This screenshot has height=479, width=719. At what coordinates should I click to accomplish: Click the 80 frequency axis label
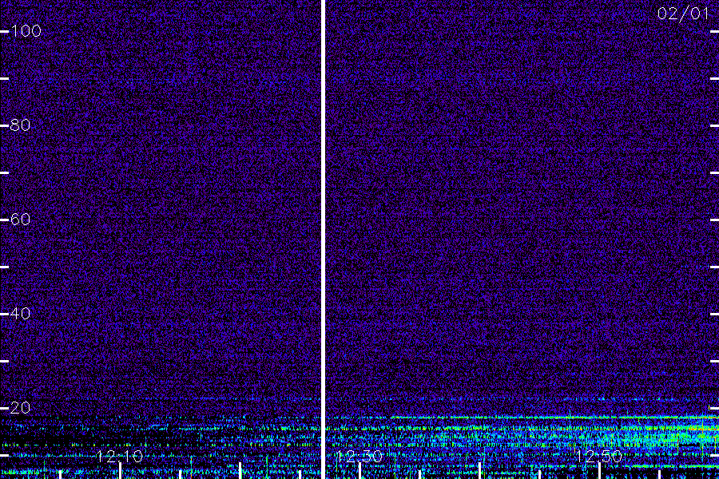click(20, 125)
